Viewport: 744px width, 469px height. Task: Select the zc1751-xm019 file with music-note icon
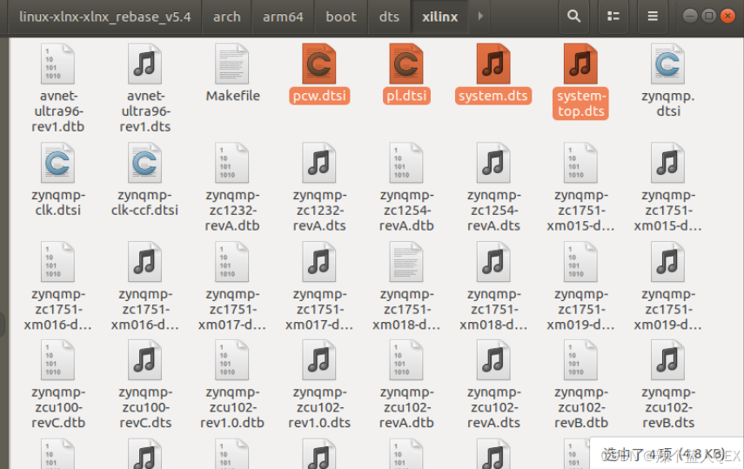point(668,286)
